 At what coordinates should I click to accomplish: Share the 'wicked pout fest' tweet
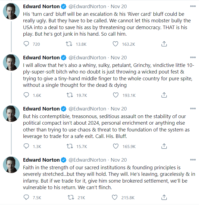tap(164, 95)
